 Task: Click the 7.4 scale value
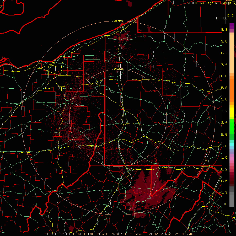pos(224,65)
